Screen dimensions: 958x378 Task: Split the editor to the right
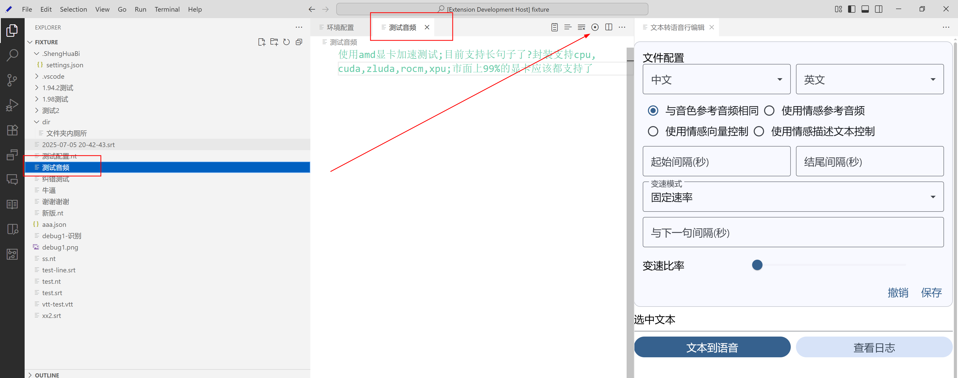click(x=609, y=27)
